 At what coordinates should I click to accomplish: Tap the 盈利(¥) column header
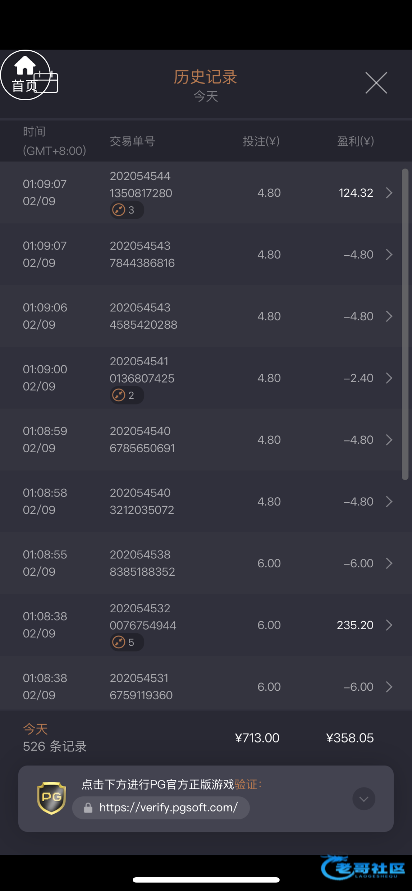tap(355, 141)
